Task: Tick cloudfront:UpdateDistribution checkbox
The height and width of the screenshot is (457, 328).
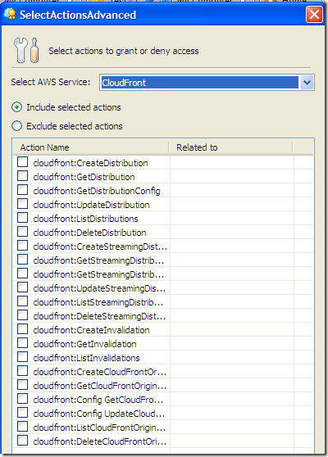Action: coord(22,204)
